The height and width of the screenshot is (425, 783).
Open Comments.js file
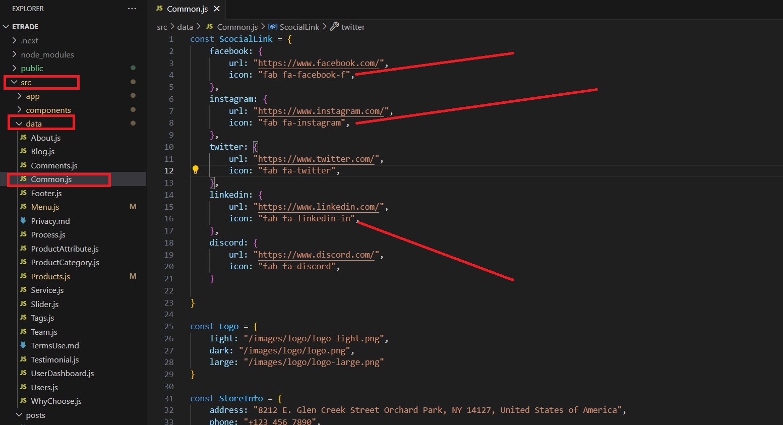coord(54,165)
